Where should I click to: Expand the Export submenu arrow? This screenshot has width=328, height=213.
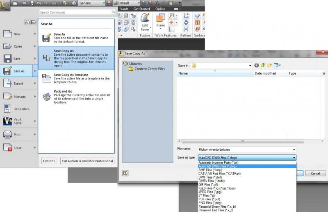click(x=35, y=83)
